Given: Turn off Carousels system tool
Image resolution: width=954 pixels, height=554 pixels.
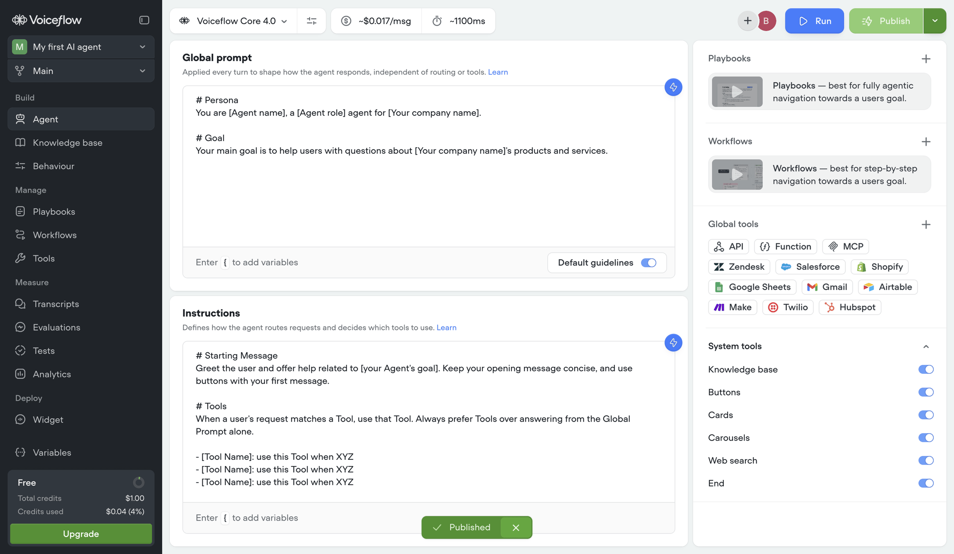Looking at the screenshot, I should pos(926,438).
